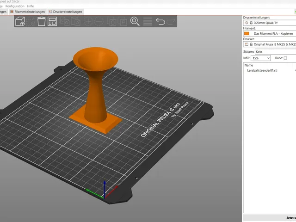
Task: Click the Name column header
Action: click(249, 65)
